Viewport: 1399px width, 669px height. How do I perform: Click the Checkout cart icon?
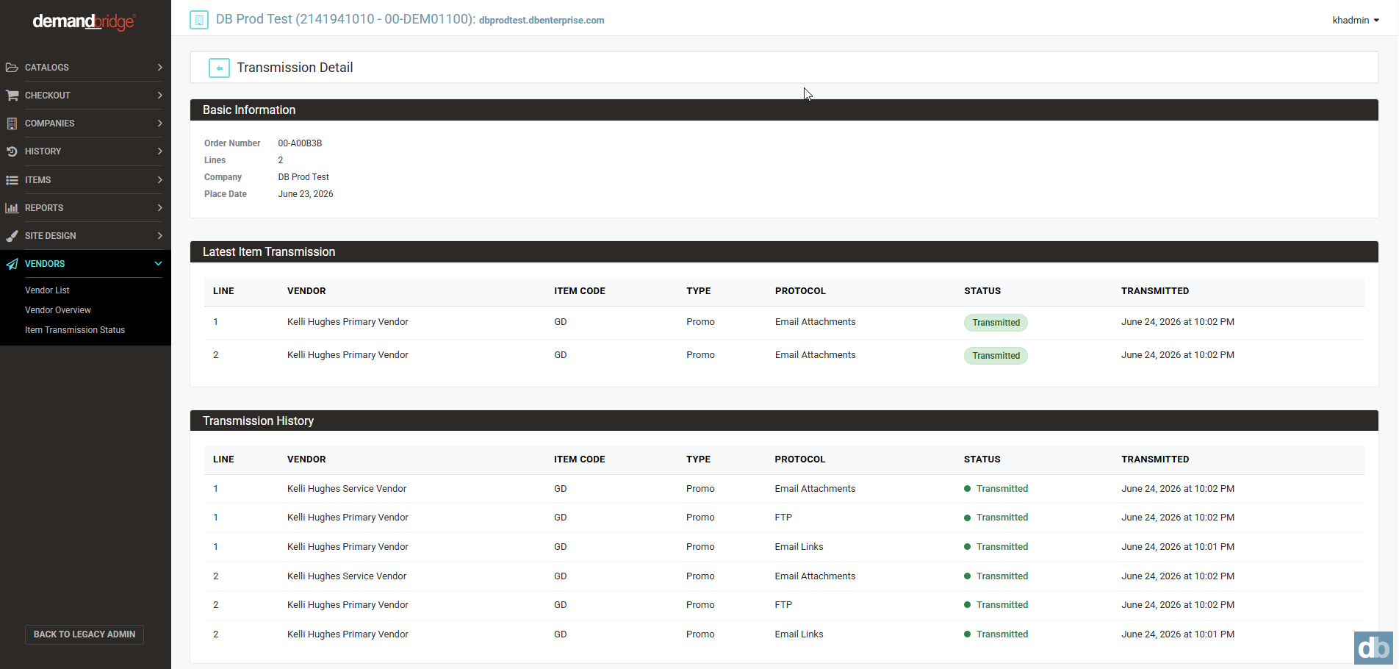click(x=12, y=96)
